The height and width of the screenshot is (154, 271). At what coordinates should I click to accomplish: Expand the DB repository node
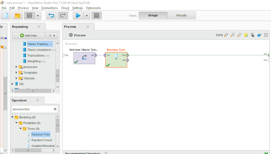click(x=12, y=84)
